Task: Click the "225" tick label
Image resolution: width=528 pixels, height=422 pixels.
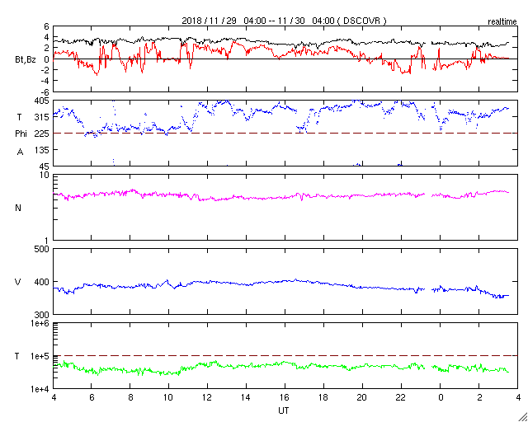Action: (42, 134)
